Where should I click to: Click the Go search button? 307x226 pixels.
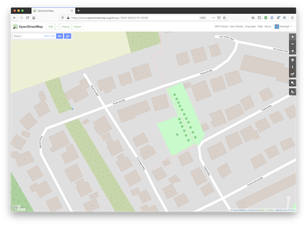pos(60,36)
